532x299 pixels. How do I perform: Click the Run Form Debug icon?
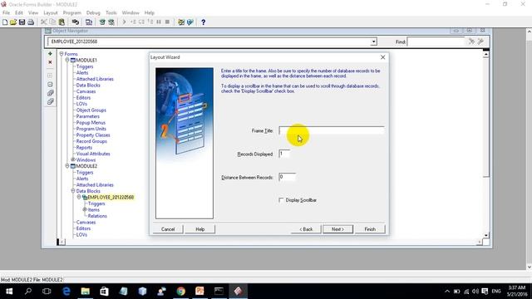[x=111, y=22]
